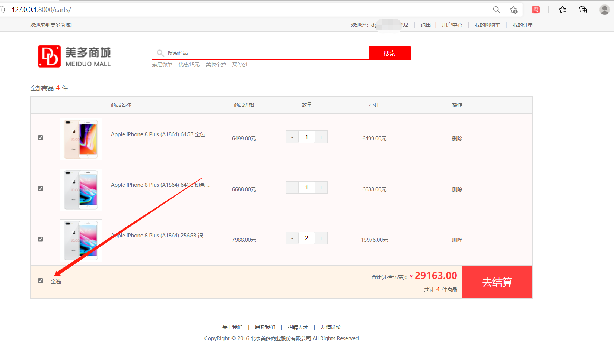The width and height of the screenshot is (614, 341).
Task: Open Apple iPhone 8 Plus 64GB 银色 title
Action: point(161,185)
